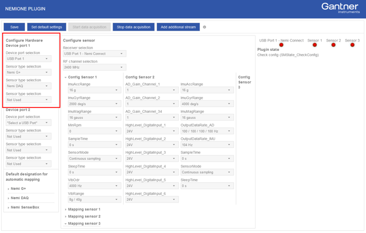
Task: Open the USB Port 1 device port dropdown
Action: (x=28, y=59)
